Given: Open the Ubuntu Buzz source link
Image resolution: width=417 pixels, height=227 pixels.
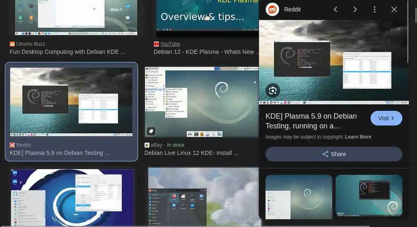Looking at the screenshot, I should (31, 44).
